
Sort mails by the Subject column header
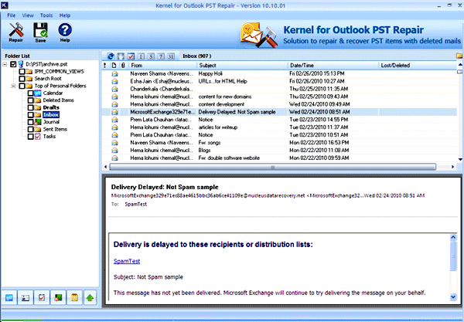tap(242, 66)
